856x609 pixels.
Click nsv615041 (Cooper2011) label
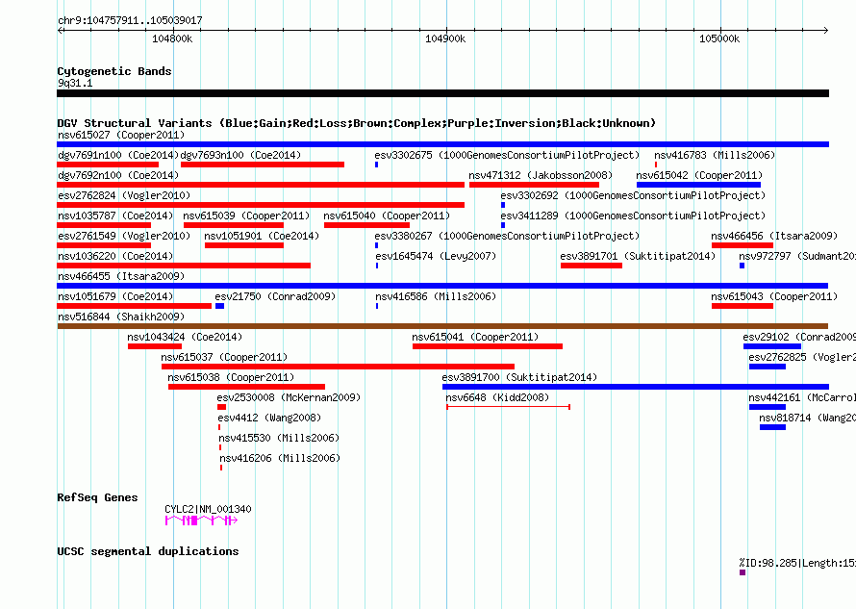[x=475, y=337]
